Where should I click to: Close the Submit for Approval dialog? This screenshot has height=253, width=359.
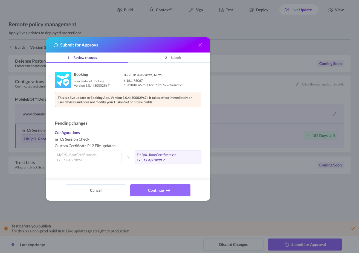click(200, 45)
